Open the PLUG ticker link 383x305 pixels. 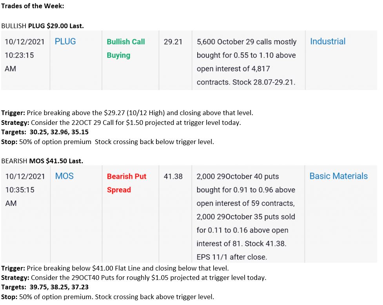tap(65, 42)
